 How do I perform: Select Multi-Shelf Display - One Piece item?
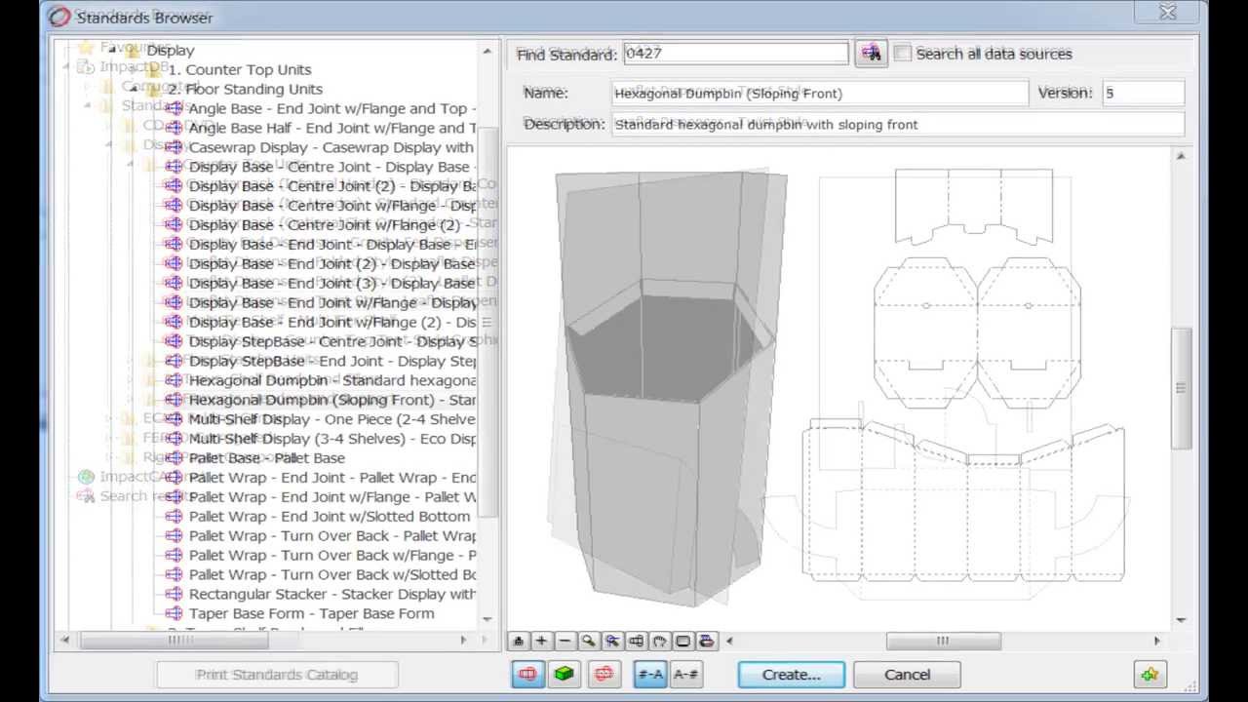pos(332,419)
